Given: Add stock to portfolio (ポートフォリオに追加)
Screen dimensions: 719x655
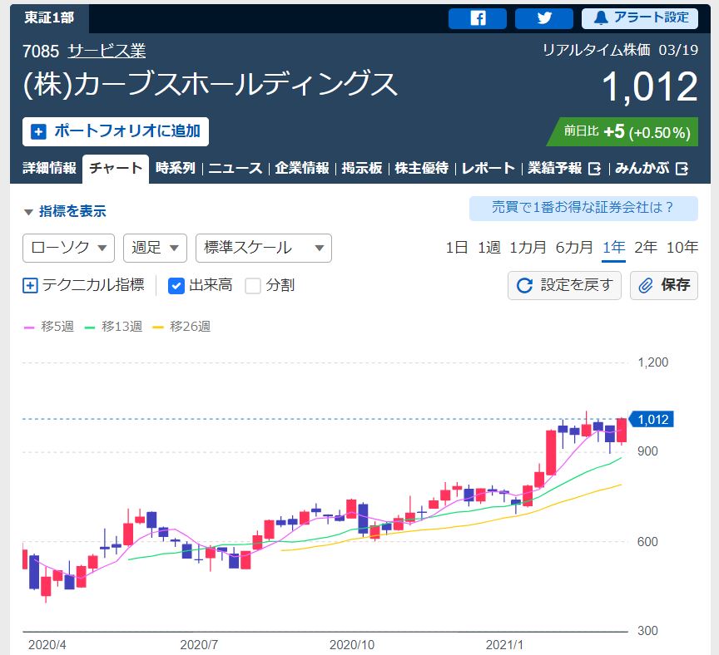Looking at the screenshot, I should click(116, 131).
